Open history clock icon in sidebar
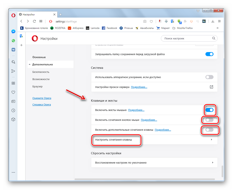Viewport: 233px width, 190px height. 13,110
